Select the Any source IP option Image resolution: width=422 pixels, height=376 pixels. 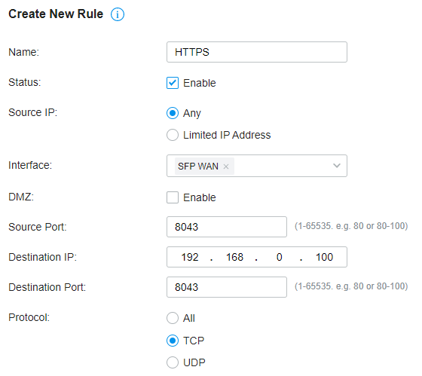click(173, 113)
